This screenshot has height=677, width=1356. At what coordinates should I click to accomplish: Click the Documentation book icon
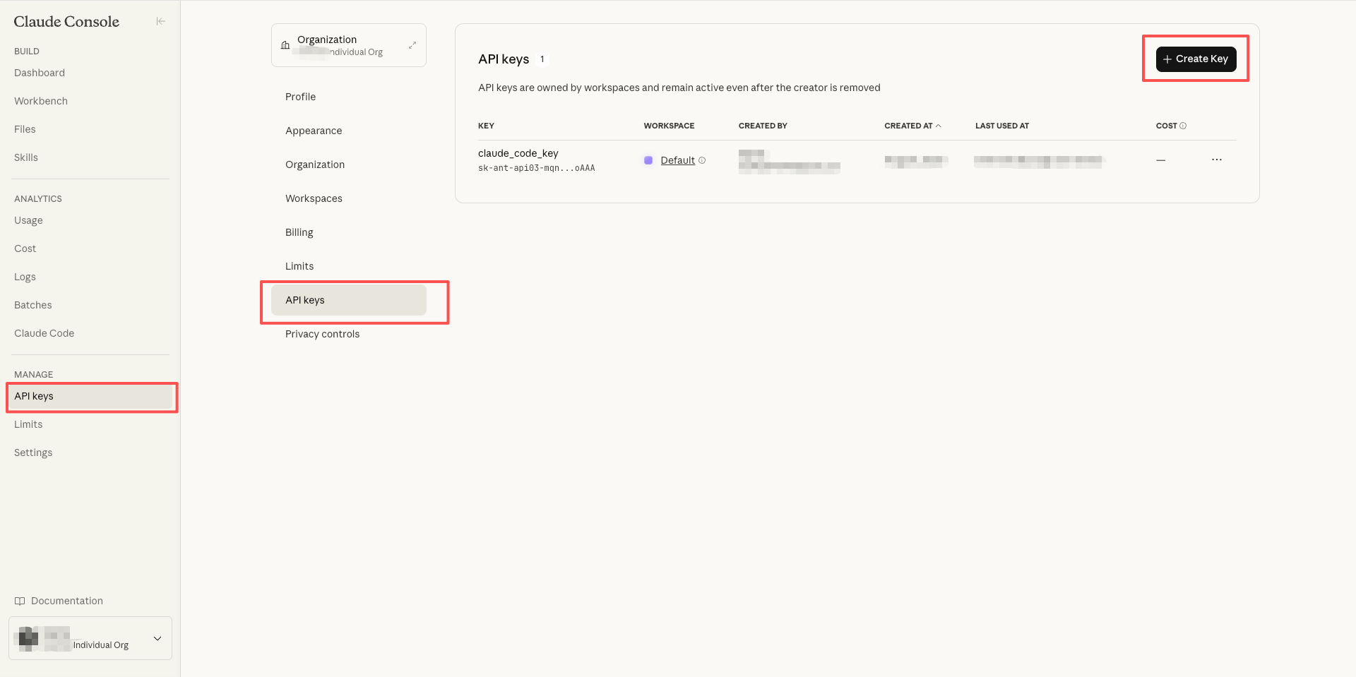(20, 601)
